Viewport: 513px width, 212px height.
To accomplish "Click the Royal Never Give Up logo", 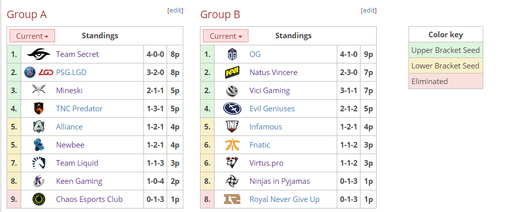I will click(x=232, y=199).
